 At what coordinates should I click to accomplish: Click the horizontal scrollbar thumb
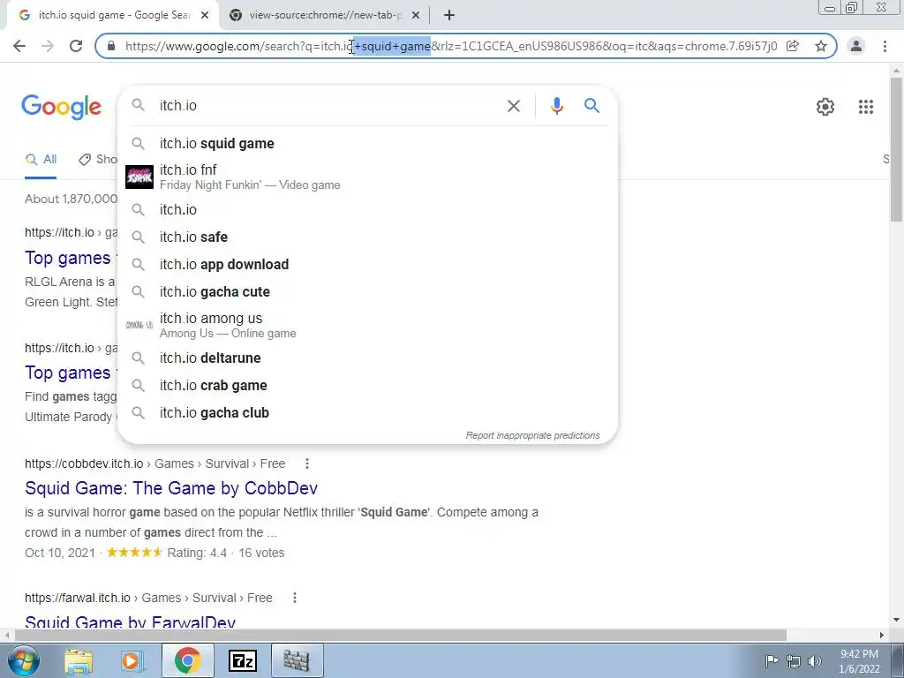[401, 635]
